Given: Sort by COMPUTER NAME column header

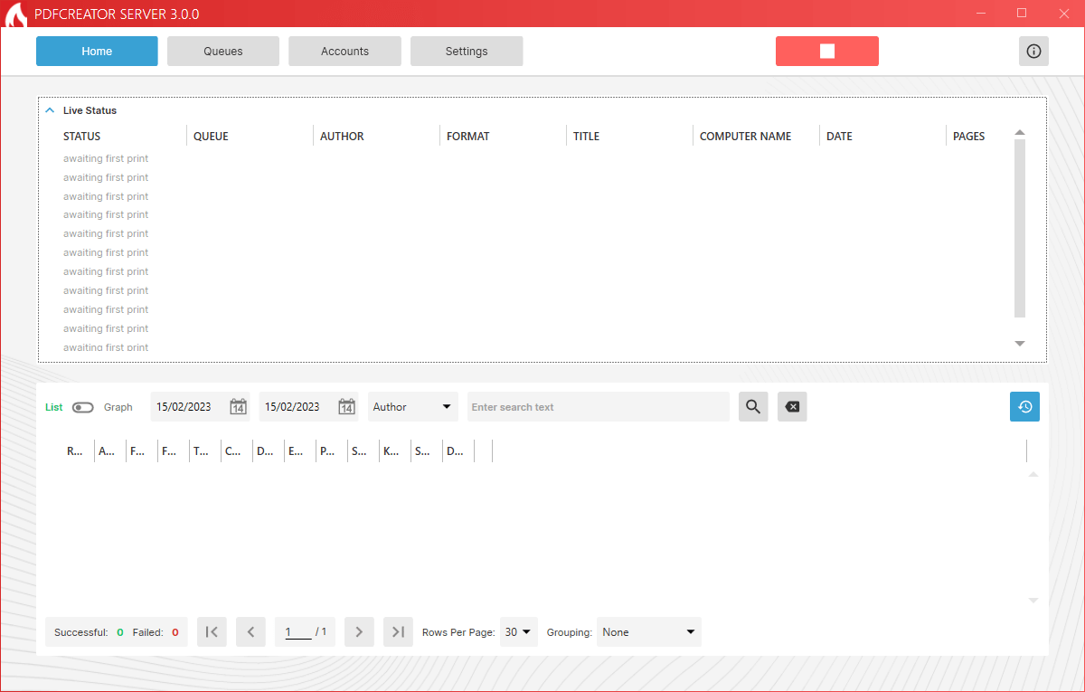Looking at the screenshot, I should (745, 137).
